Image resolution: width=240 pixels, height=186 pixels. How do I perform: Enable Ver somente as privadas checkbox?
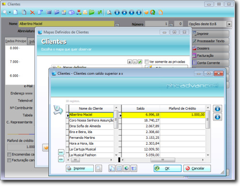tap(147, 62)
